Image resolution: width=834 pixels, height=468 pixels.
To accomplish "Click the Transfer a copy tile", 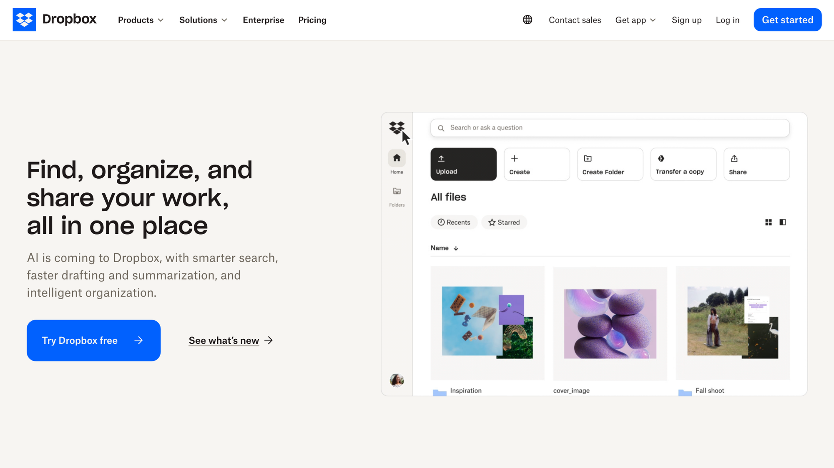I will (683, 164).
